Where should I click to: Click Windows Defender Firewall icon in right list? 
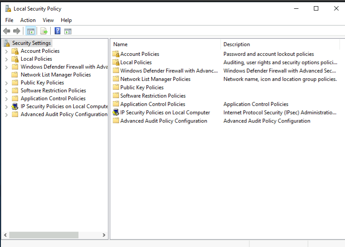coord(116,70)
